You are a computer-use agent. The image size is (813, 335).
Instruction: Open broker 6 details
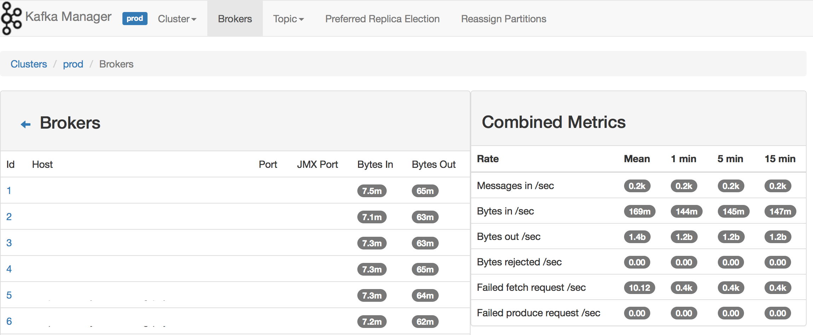pos(9,321)
